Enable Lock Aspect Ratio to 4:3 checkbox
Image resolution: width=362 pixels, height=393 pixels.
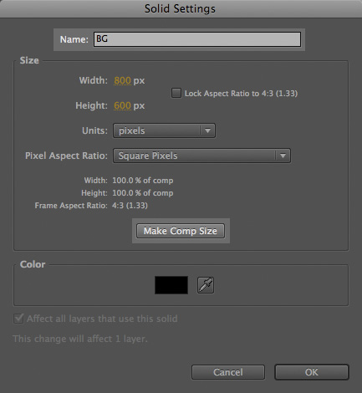[176, 93]
